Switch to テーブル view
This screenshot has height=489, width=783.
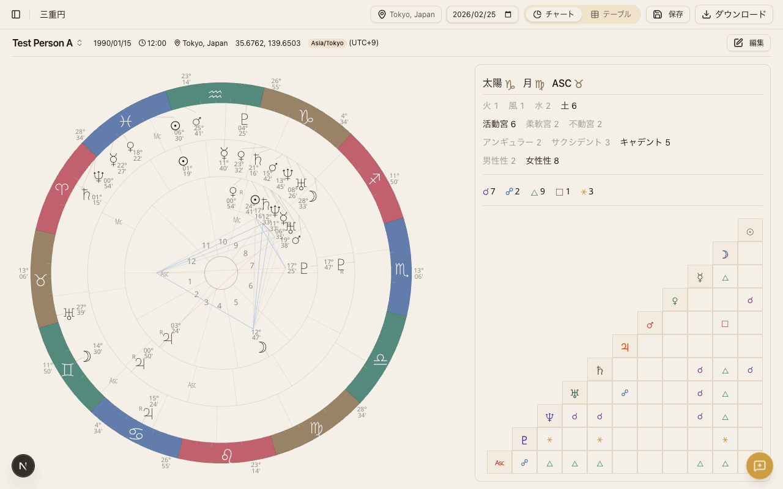tap(610, 14)
